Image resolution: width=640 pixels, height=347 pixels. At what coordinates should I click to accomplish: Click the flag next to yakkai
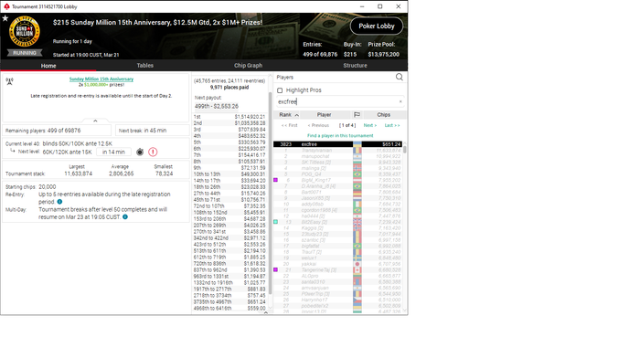[357, 264]
